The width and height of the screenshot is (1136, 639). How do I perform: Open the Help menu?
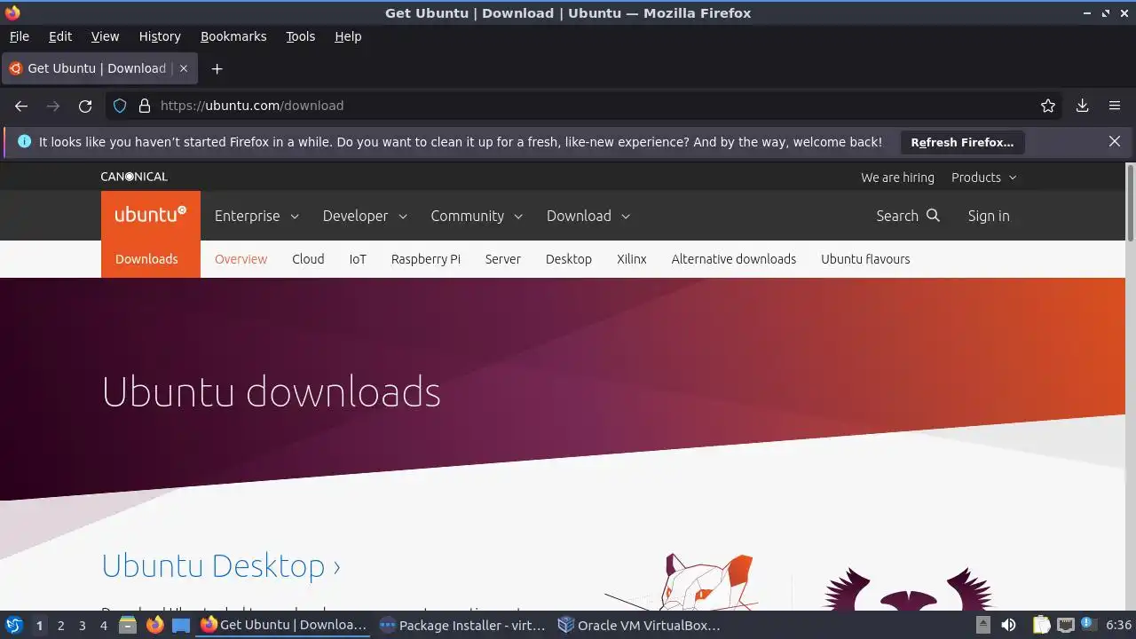tap(348, 36)
